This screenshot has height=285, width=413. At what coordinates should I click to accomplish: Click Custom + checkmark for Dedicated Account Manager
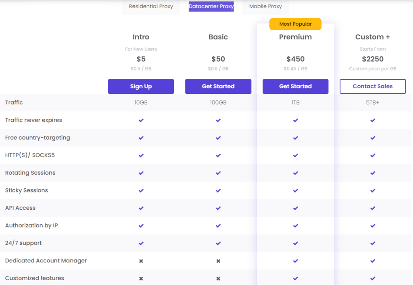click(x=373, y=261)
